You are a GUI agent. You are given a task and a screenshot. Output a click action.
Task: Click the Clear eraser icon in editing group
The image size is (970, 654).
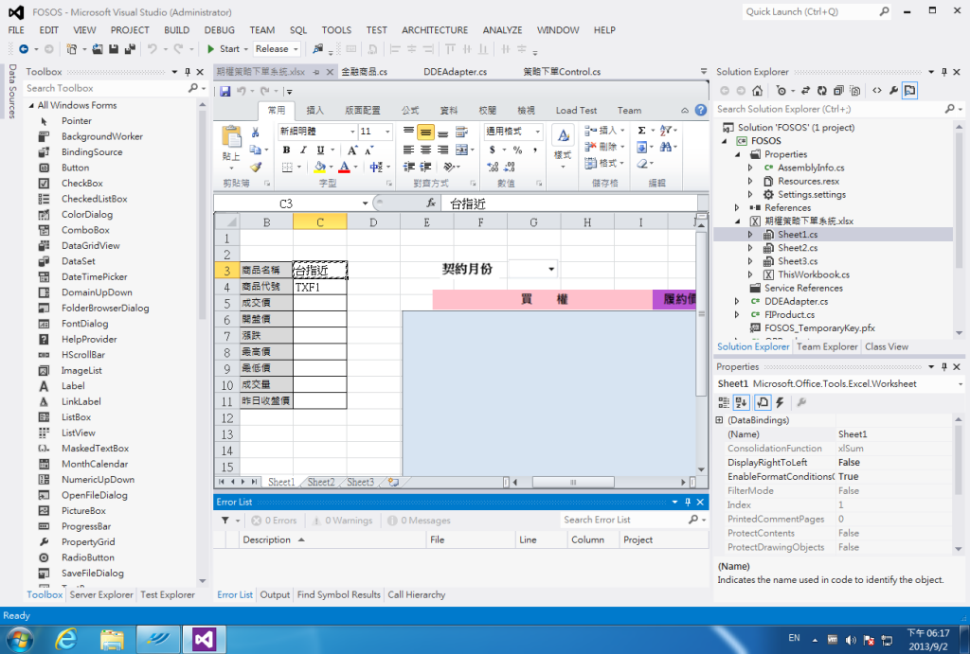(642, 163)
